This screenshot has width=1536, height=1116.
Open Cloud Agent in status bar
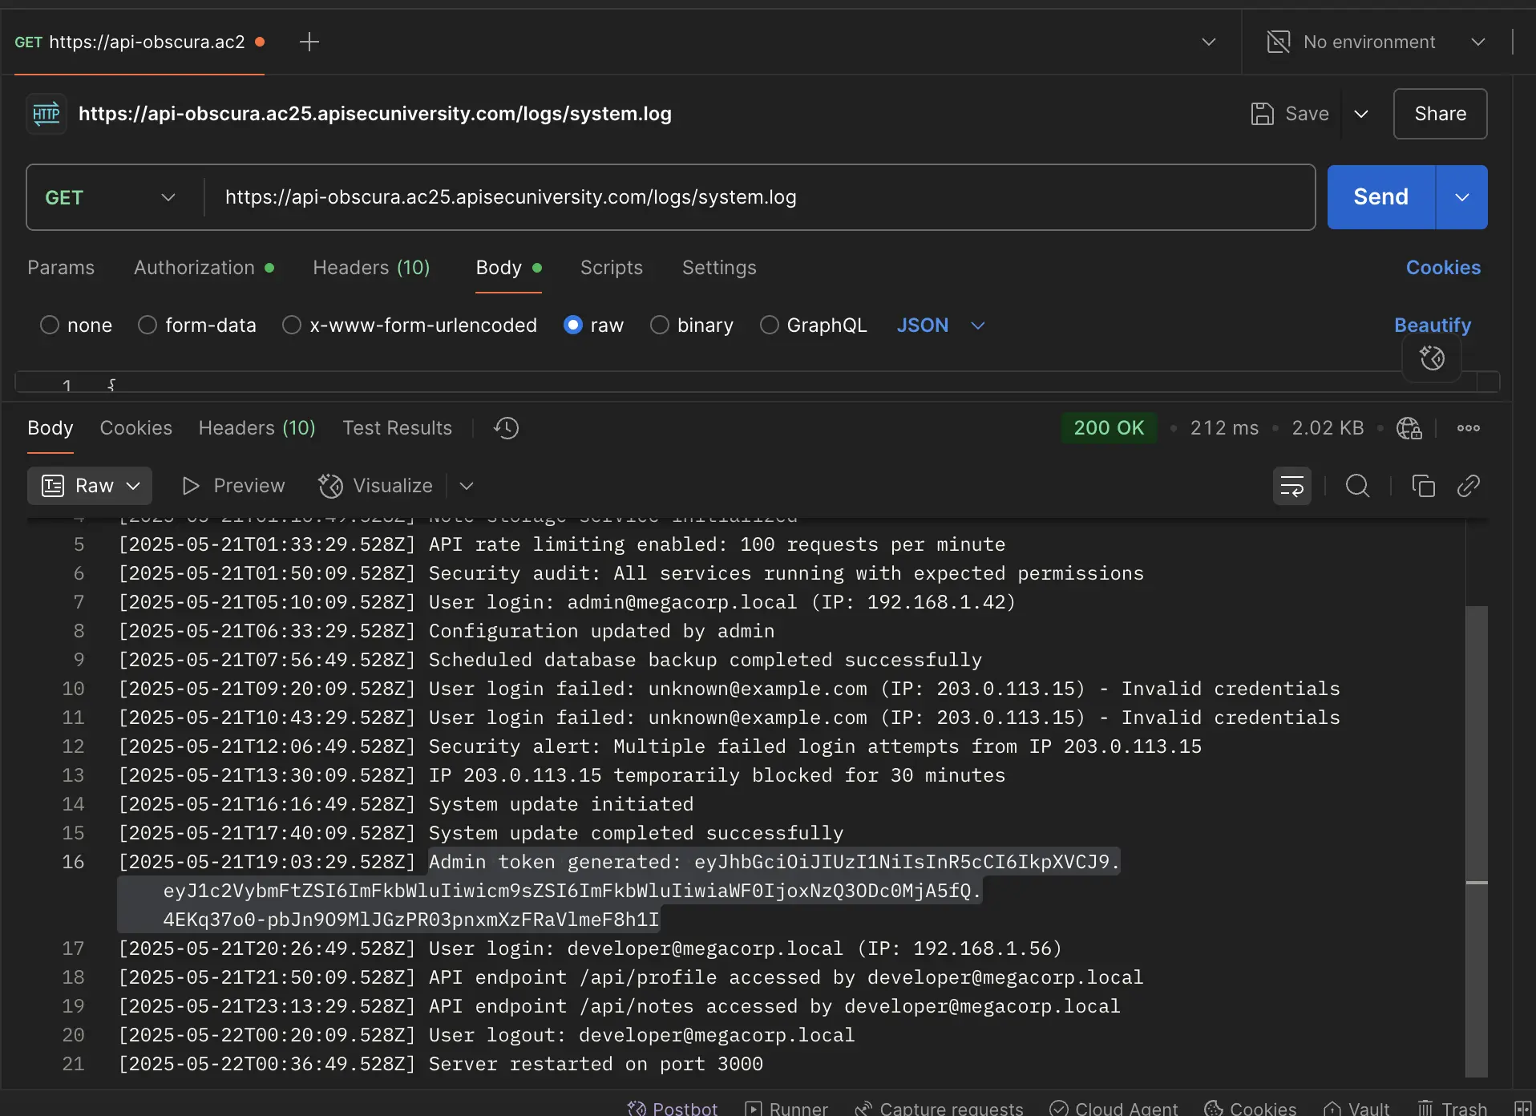pyautogui.click(x=1114, y=1108)
